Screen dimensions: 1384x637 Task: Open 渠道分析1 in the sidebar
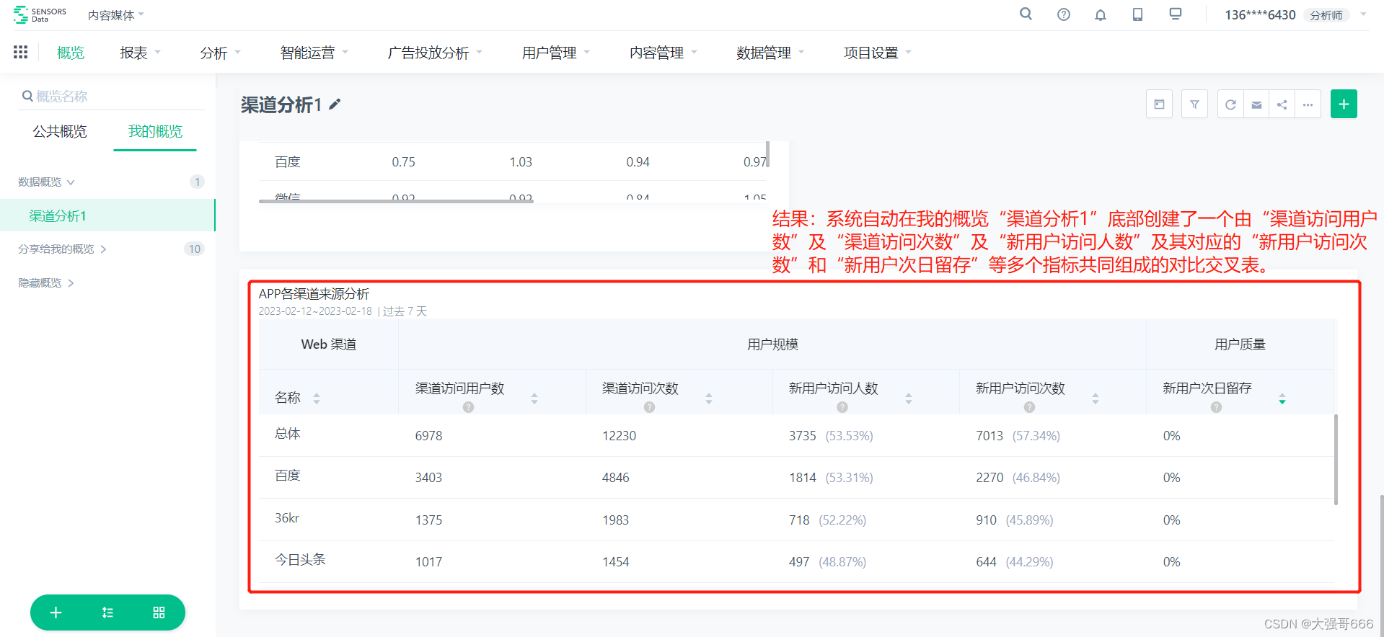[107, 215]
